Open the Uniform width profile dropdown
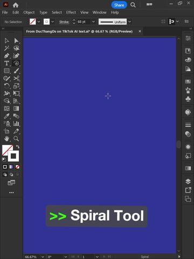Image resolution: width=194 pixels, height=259 pixels. click(x=129, y=22)
